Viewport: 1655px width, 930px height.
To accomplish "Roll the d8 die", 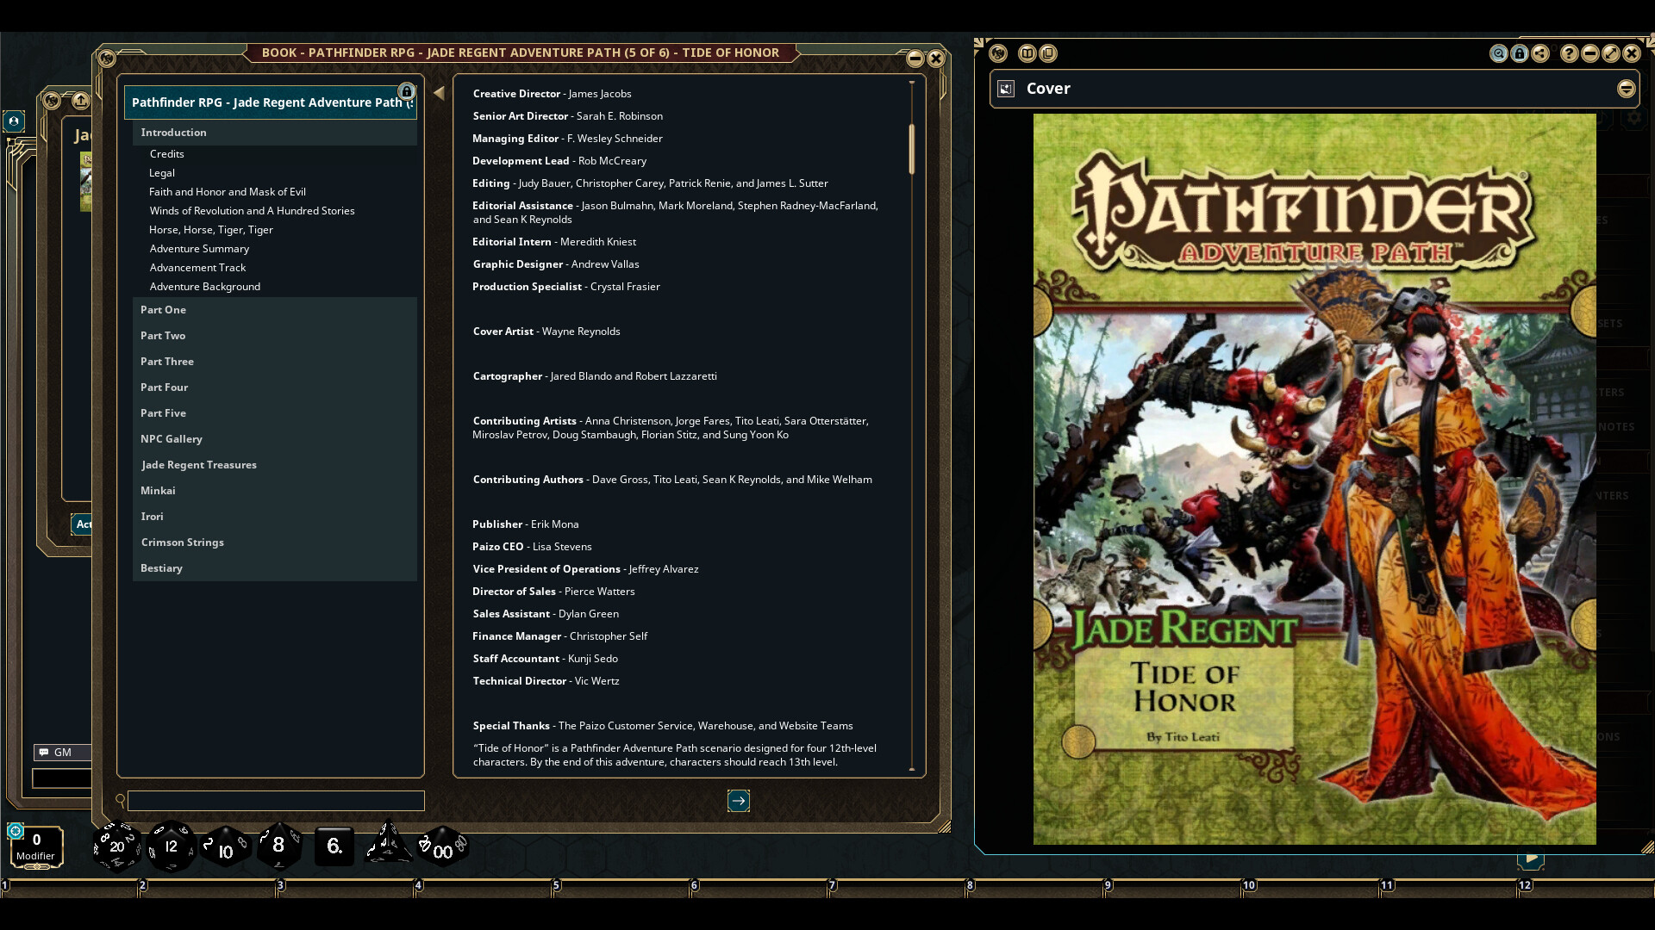I will (x=278, y=846).
